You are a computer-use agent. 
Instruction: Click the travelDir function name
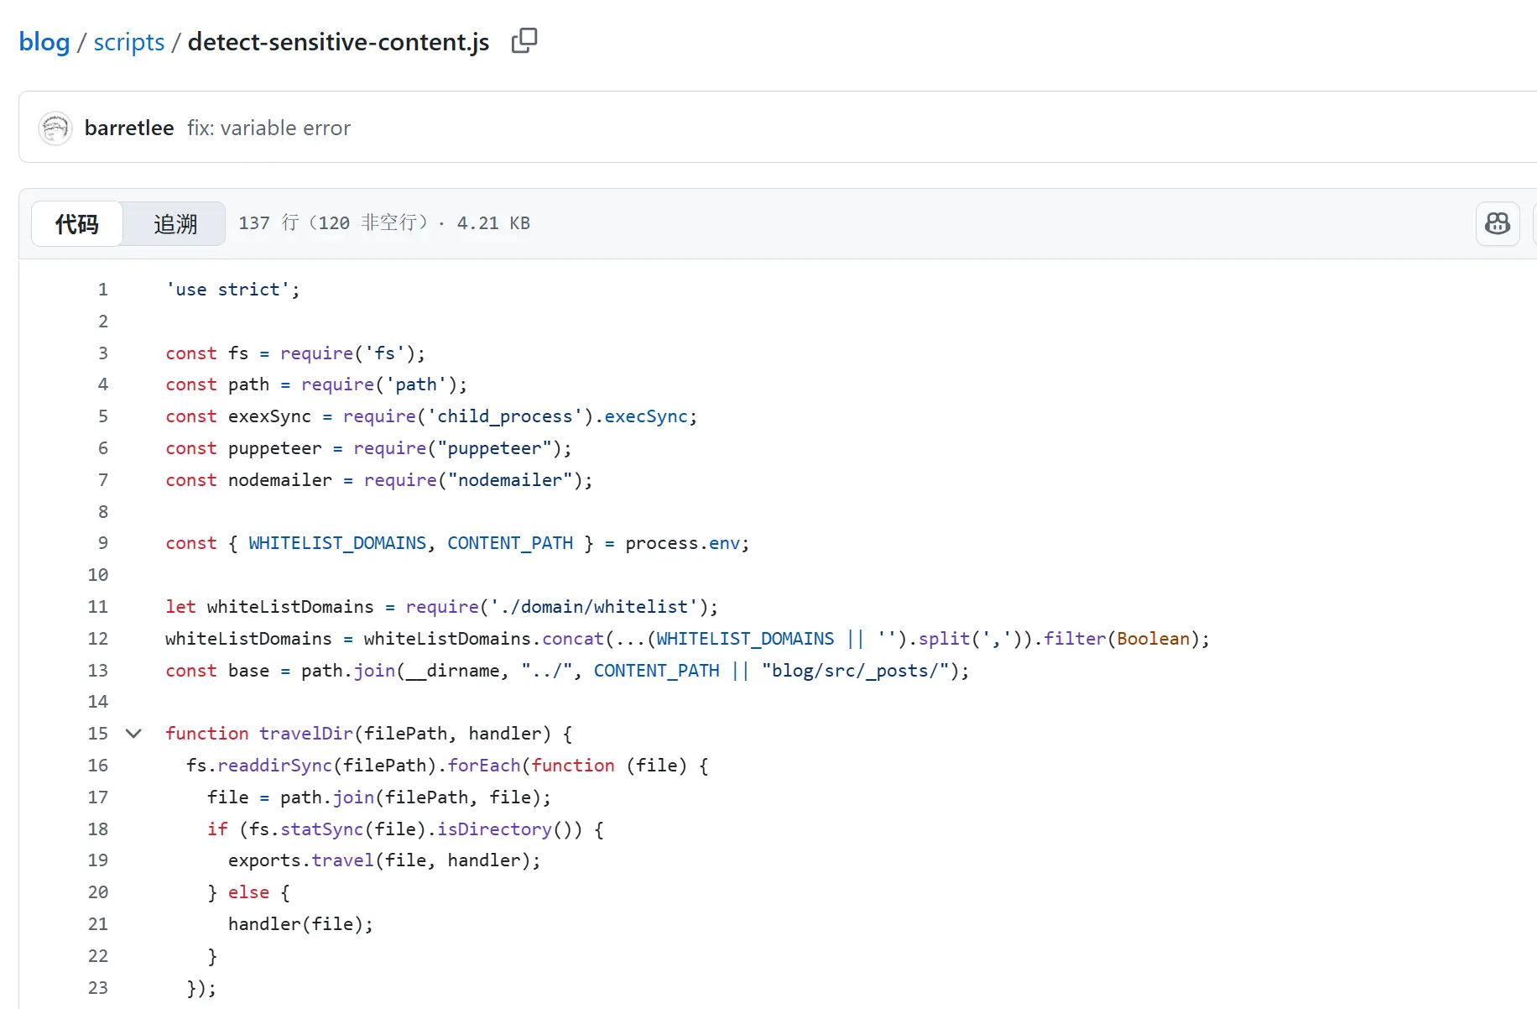pos(305,734)
